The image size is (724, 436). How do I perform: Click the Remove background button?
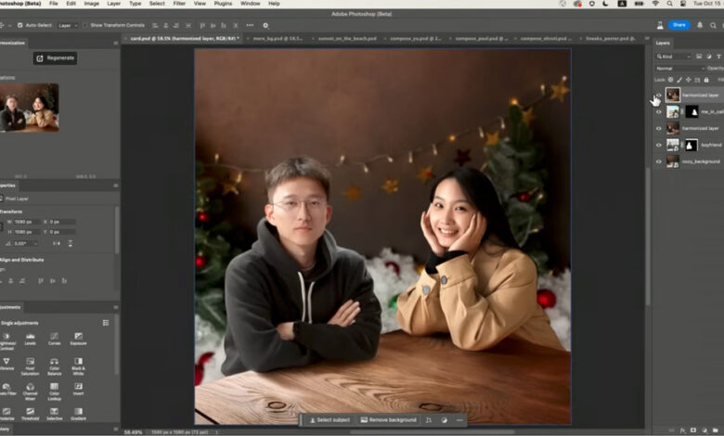(x=389, y=420)
